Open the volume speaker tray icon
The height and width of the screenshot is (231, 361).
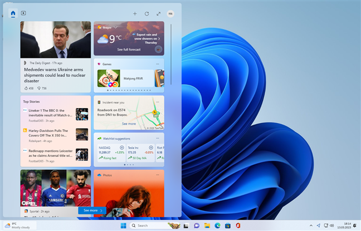[331, 225]
